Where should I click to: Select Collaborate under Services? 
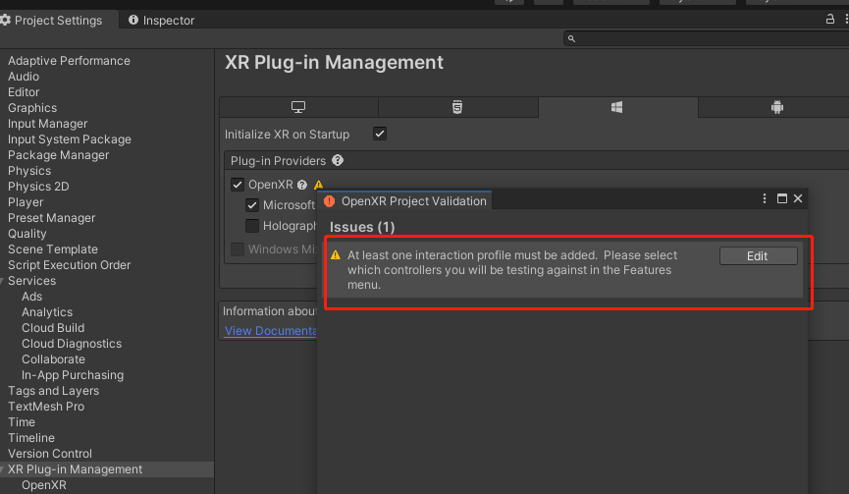(x=53, y=359)
